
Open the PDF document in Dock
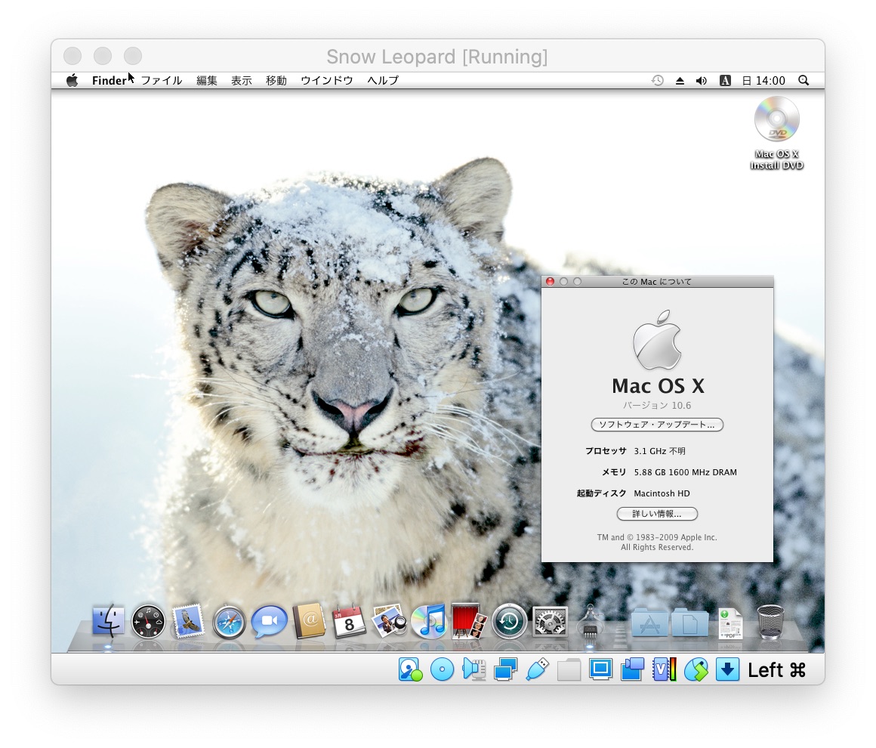point(729,623)
